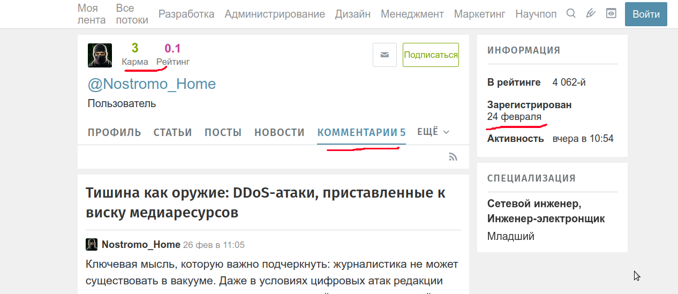Switch to the СТАТЬИ tab
The height and width of the screenshot is (294, 678).
pos(172,132)
